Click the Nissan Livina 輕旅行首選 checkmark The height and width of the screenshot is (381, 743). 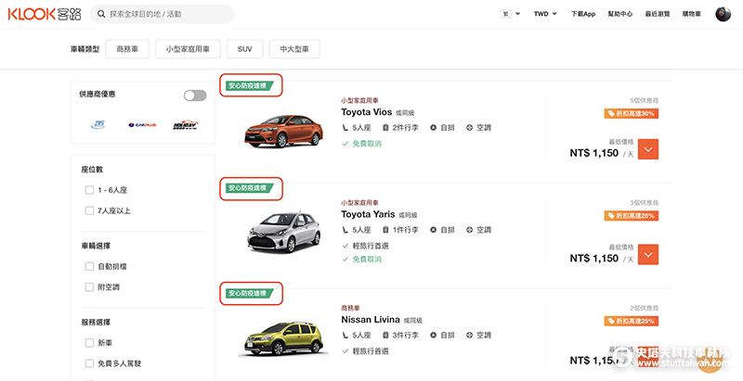pos(345,351)
